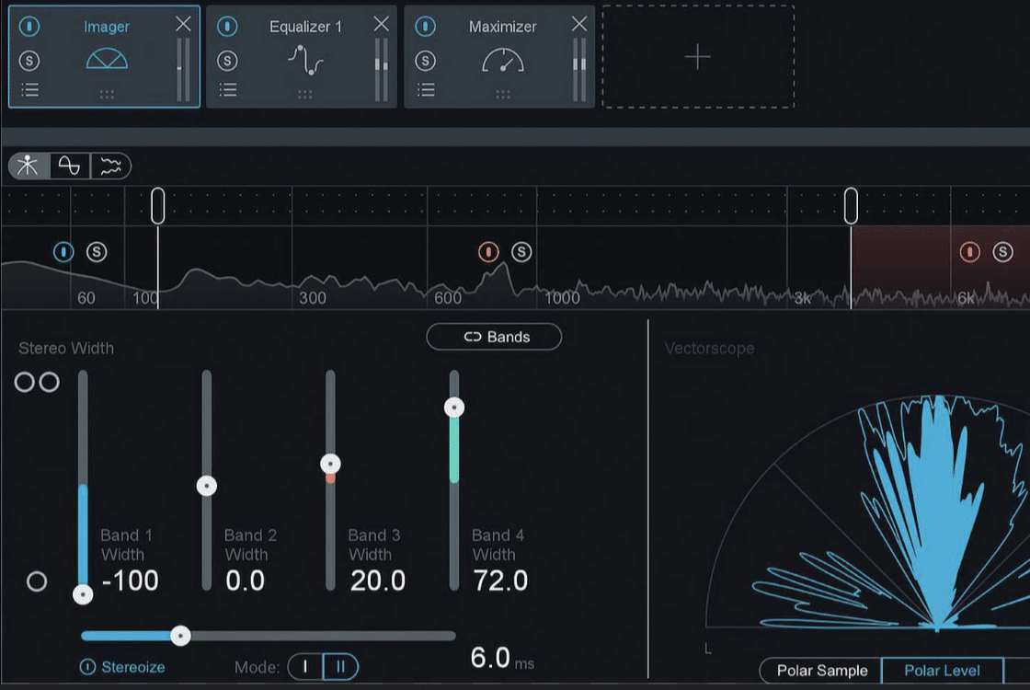1030x690 pixels.
Task: Click the single-circle mono width icon
Action: [x=37, y=581]
